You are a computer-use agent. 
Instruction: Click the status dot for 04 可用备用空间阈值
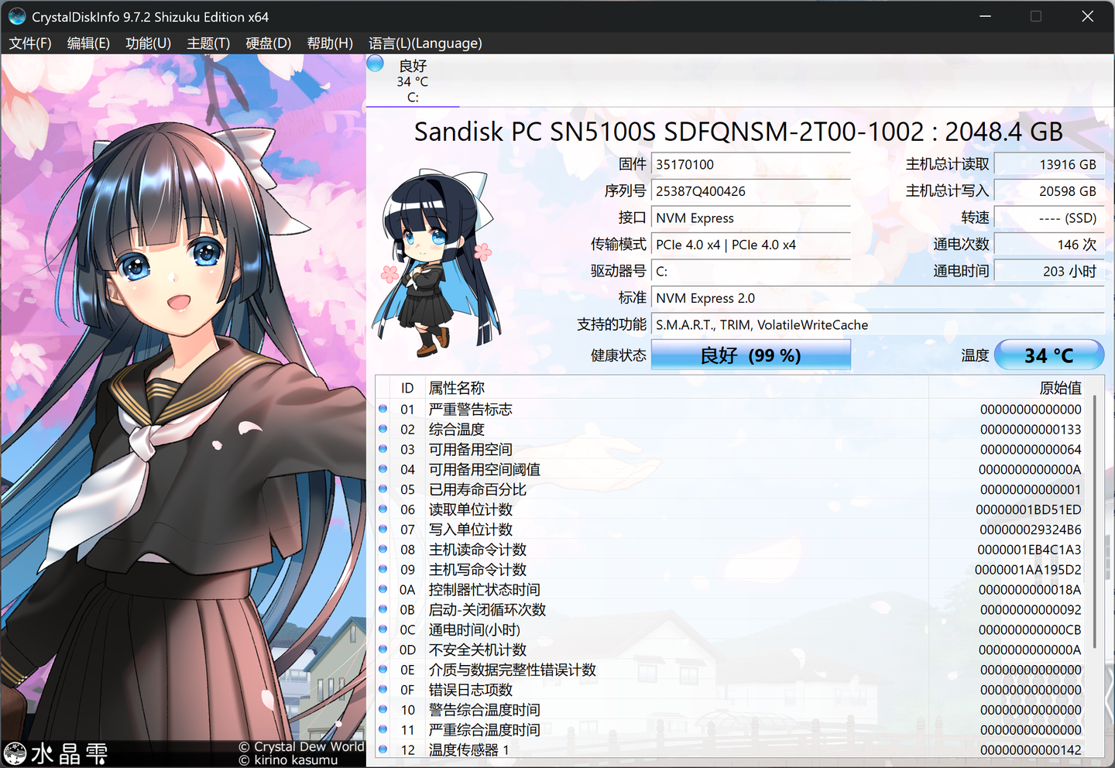[x=383, y=469]
